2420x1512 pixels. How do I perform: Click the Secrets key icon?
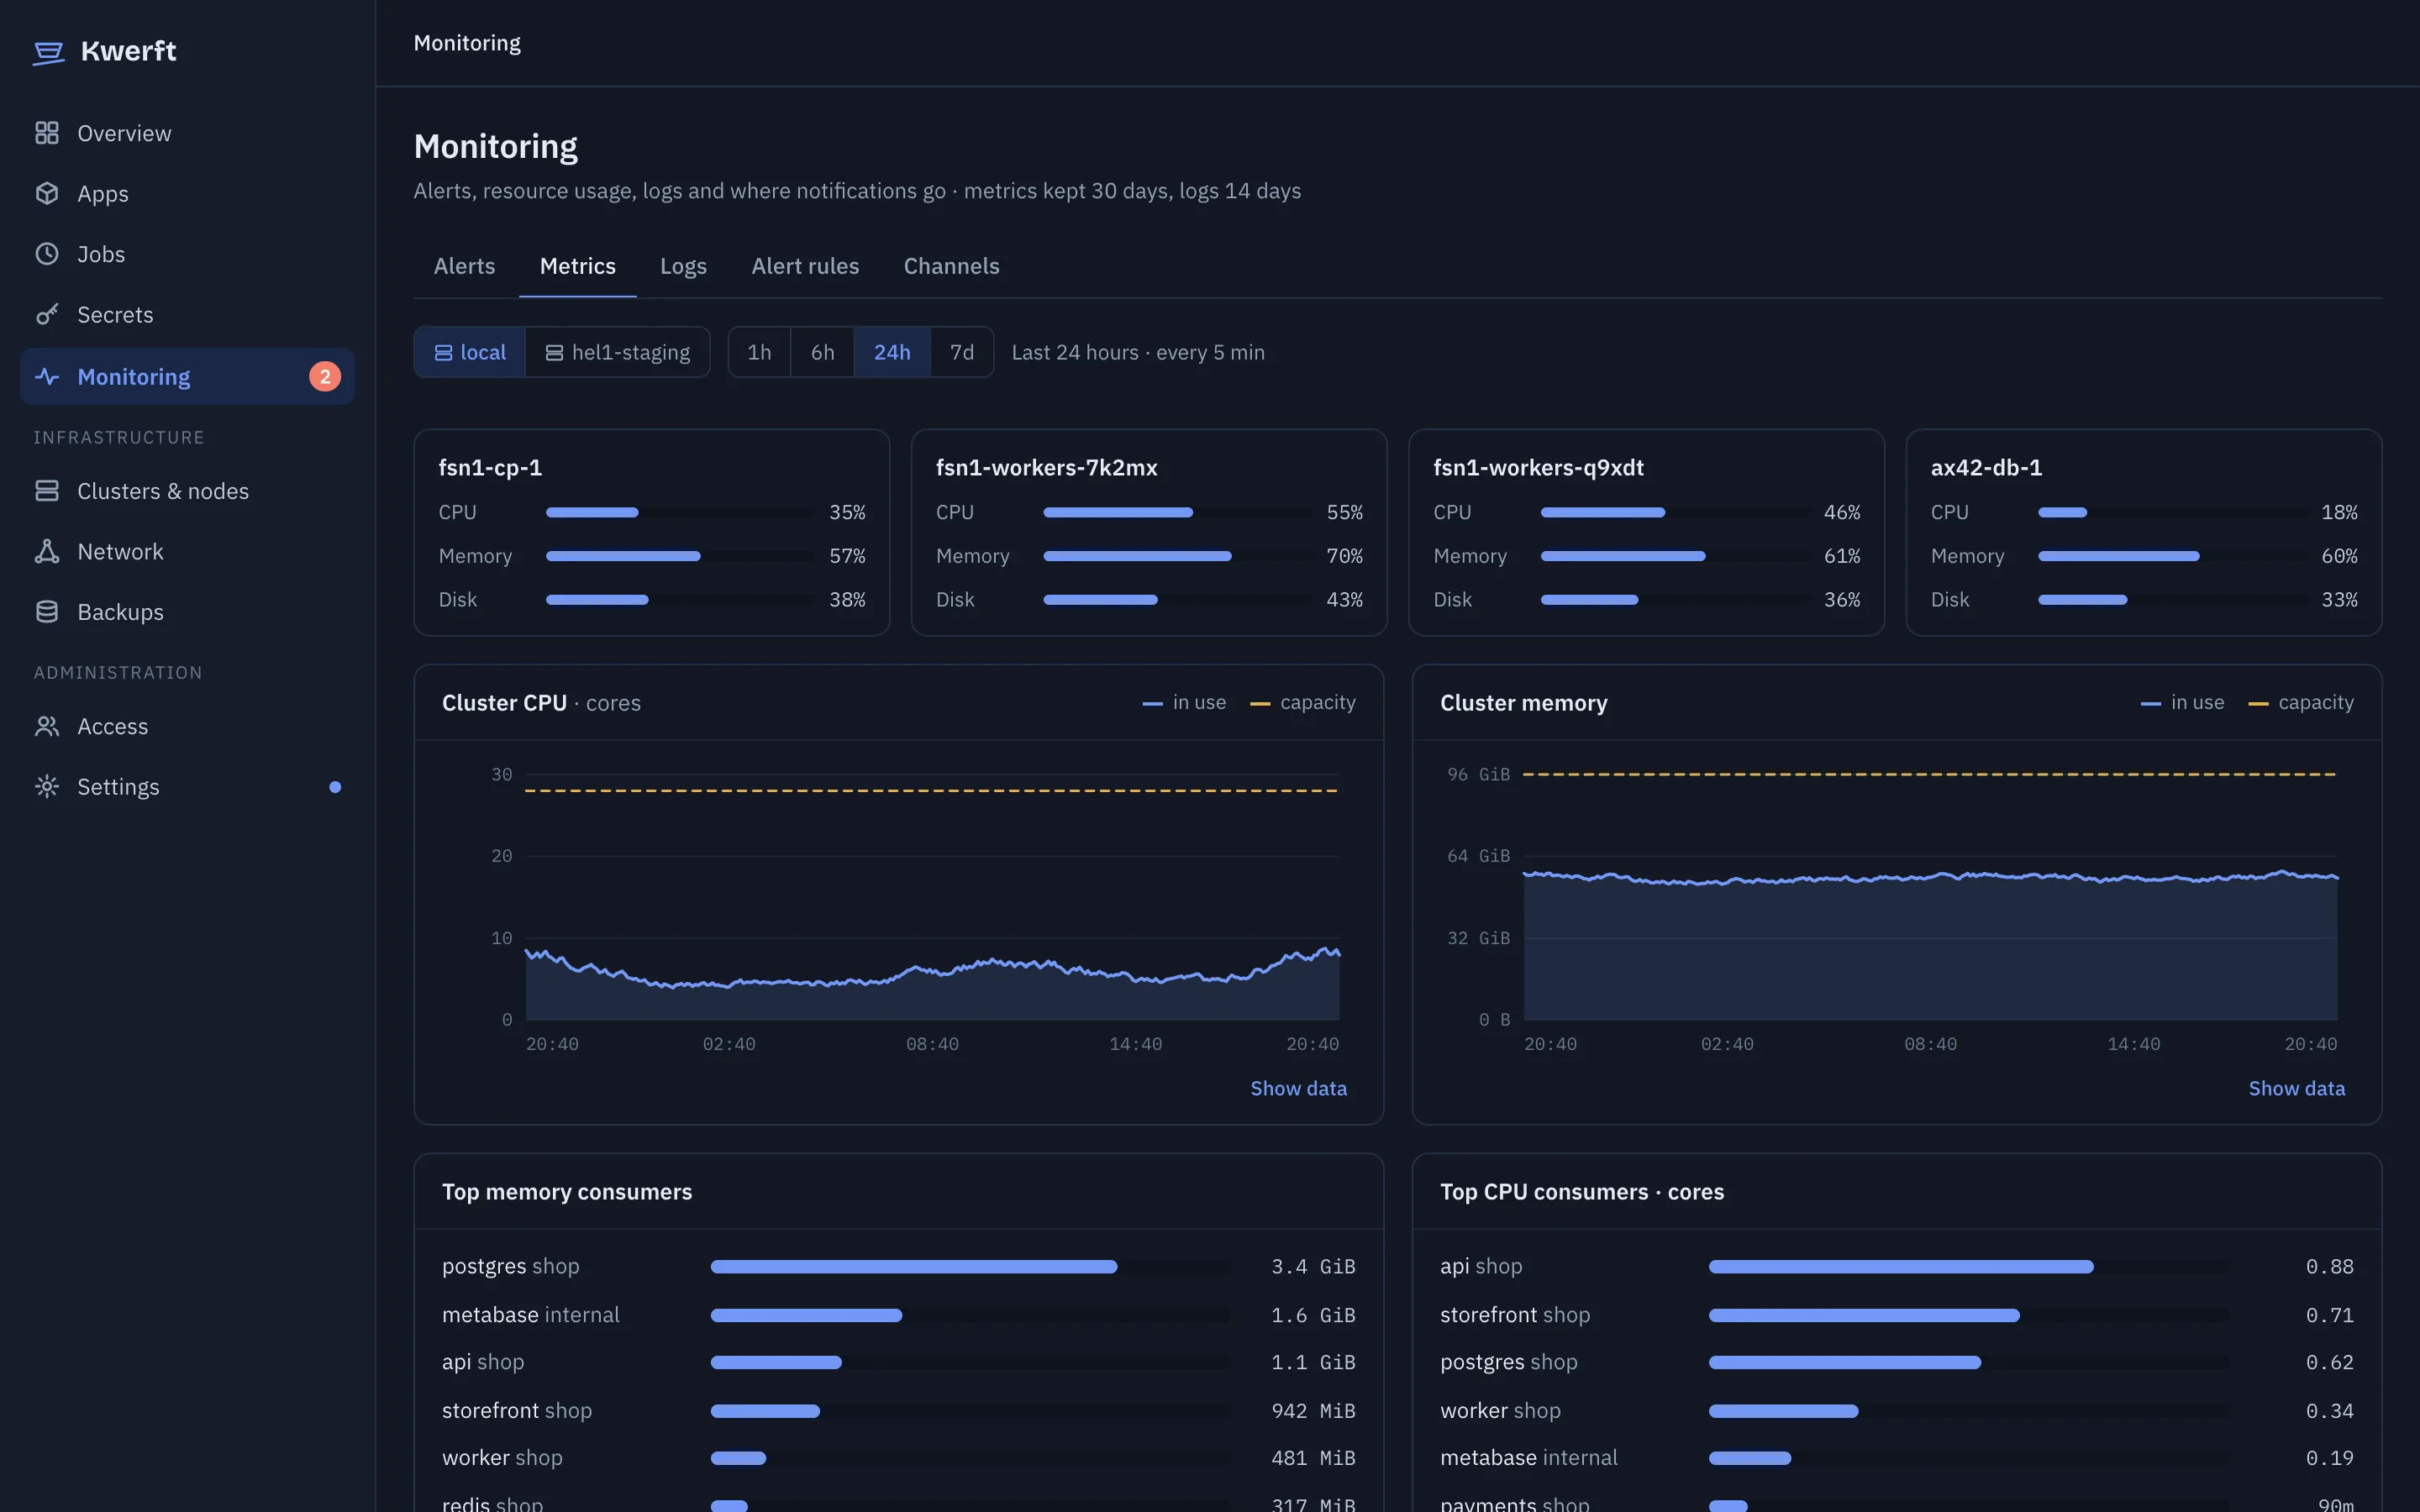pos(47,314)
